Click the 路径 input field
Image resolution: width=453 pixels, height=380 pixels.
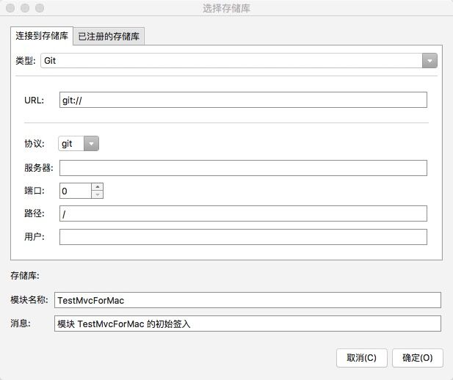pos(243,213)
